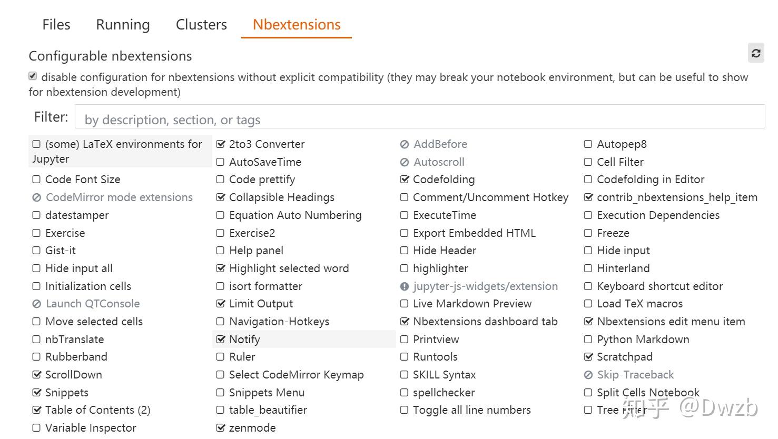Image resolution: width=778 pixels, height=439 pixels.
Task: Click the refresh nbextensions list icon
Action: 756,53
